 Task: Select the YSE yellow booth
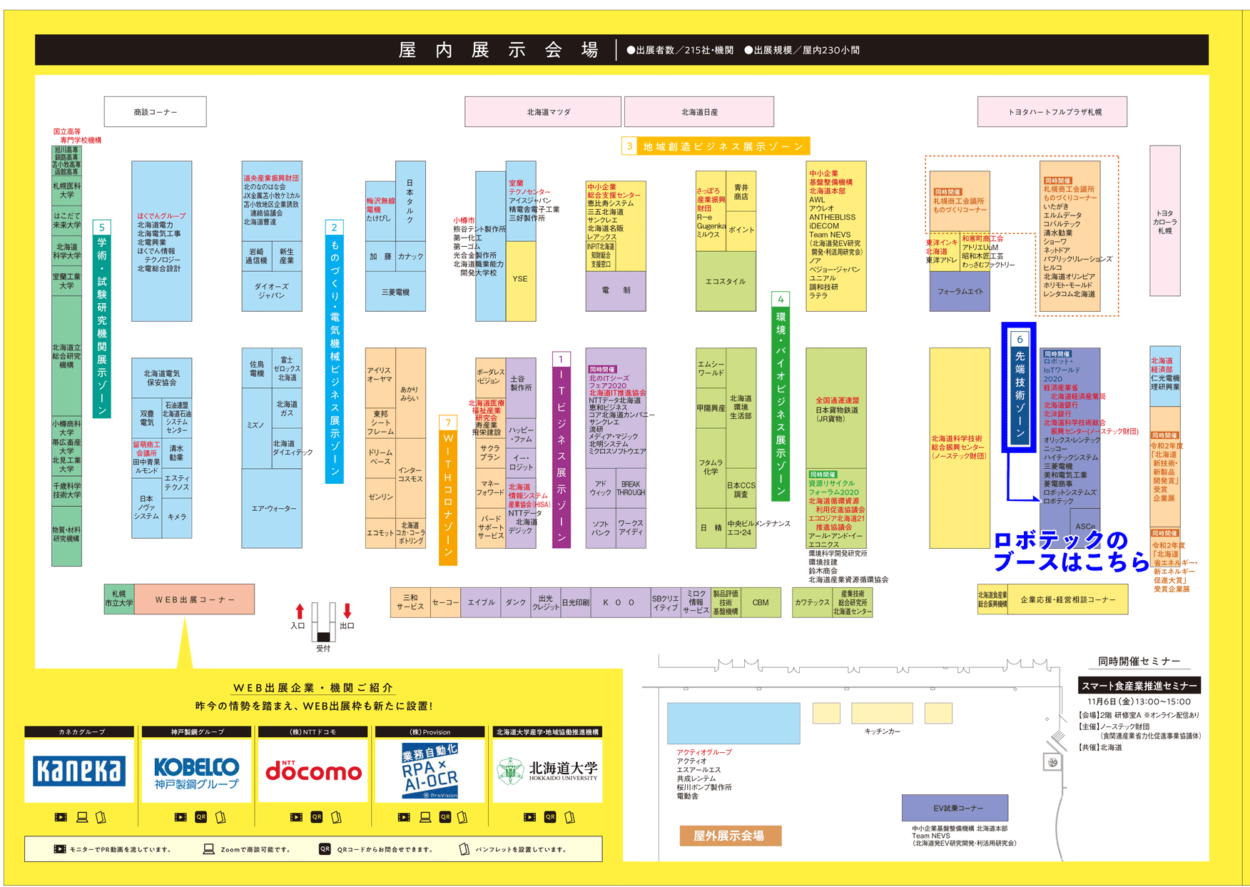tap(521, 281)
